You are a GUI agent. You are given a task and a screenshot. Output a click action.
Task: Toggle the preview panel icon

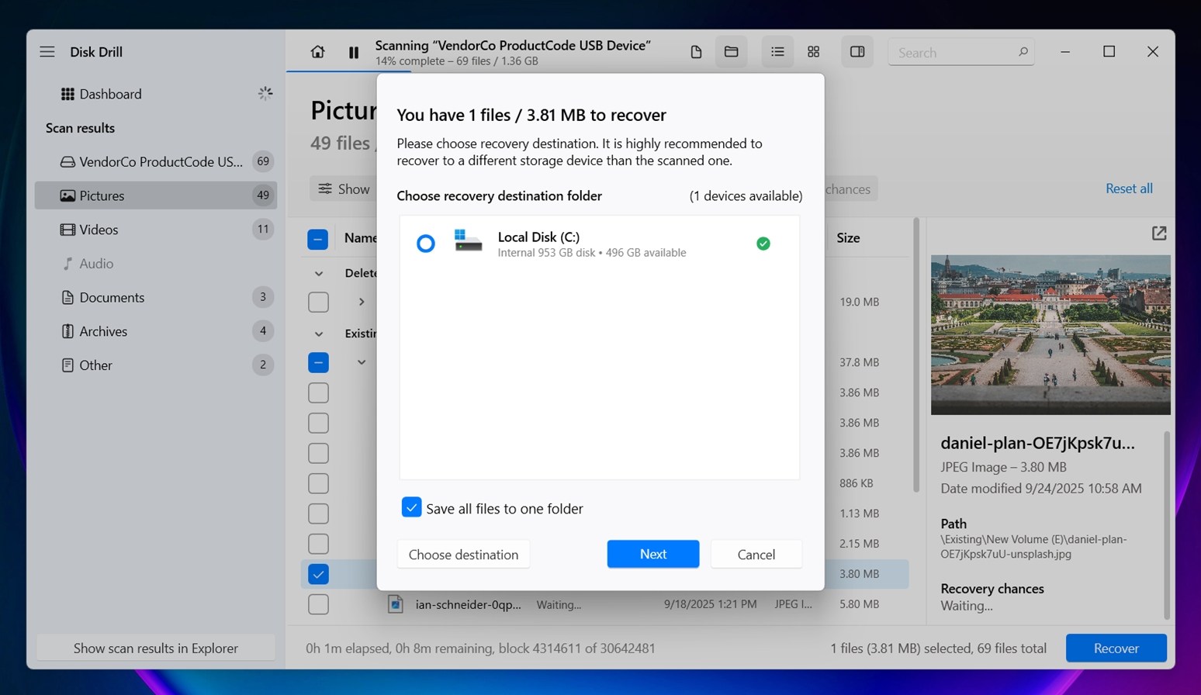click(x=857, y=52)
